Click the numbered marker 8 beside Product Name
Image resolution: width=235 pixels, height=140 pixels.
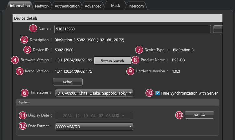(135, 60)
